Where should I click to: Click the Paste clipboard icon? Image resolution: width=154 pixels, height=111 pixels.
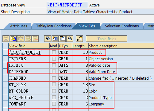coord(21,39)
